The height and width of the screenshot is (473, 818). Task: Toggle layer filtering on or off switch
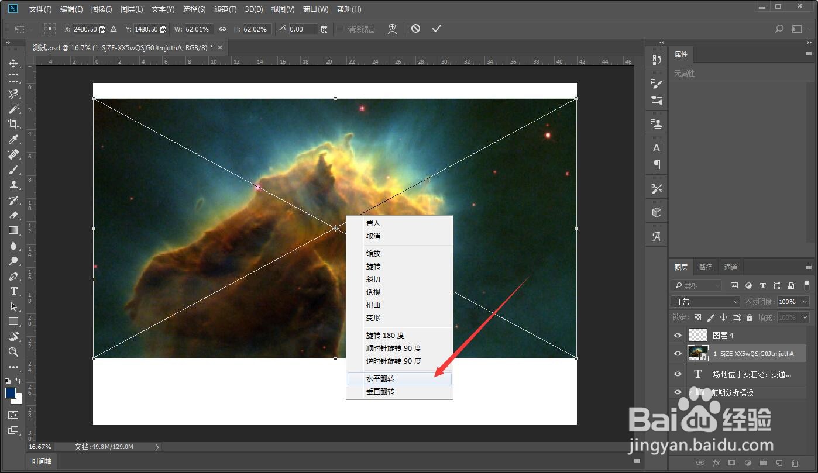[x=806, y=285]
